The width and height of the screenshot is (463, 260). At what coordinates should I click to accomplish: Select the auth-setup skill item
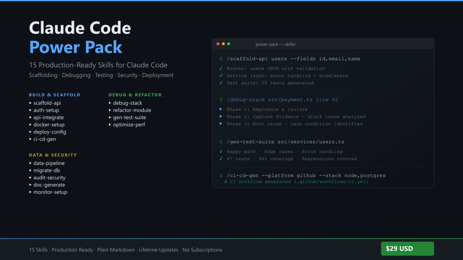pyautogui.click(x=46, y=110)
